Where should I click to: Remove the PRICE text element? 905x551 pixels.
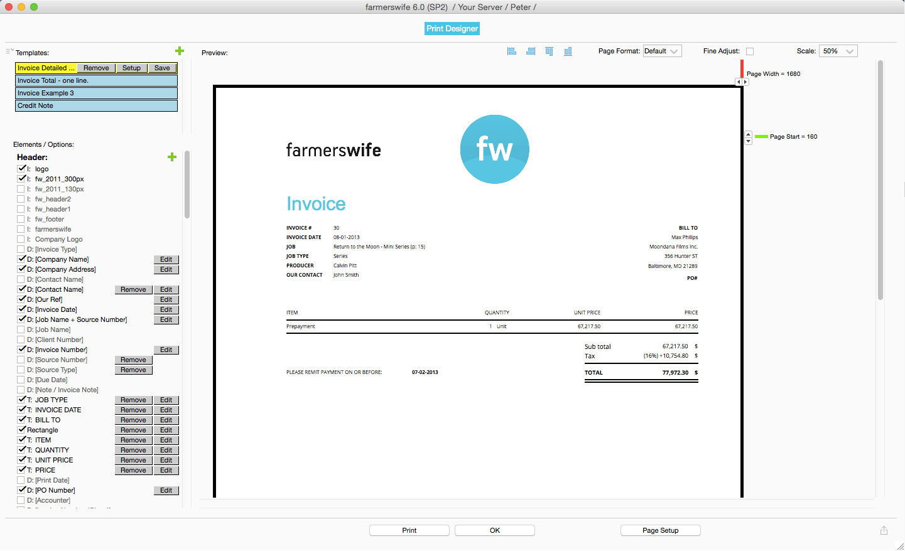pyautogui.click(x=134, y=470)
